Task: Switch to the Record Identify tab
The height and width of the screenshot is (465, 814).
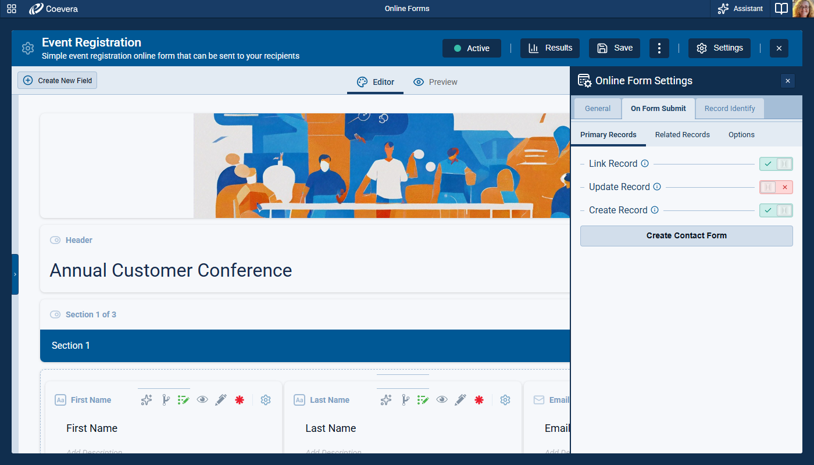Action: (729, 109)
